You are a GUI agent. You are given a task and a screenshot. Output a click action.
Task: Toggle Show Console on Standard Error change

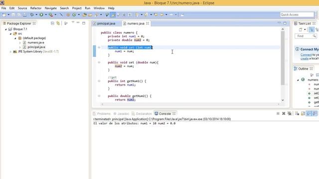[x=315, y=113]
